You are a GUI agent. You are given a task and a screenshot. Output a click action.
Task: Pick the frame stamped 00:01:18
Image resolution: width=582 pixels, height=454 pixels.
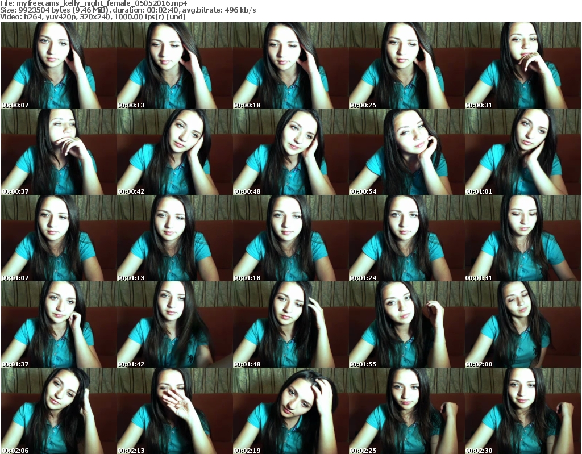tap(290, 238)
